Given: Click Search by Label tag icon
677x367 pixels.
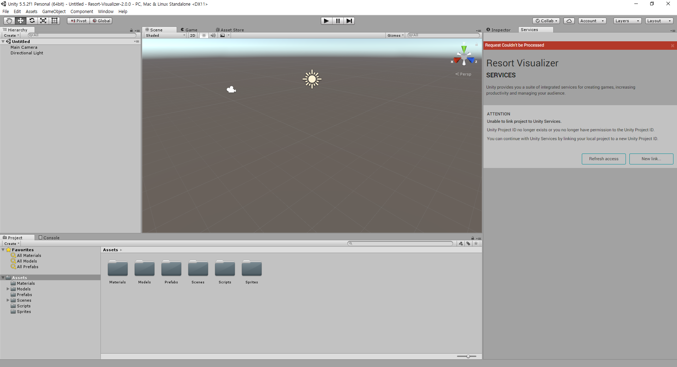Looking at the screenshot, I should [x=468, y=243].
